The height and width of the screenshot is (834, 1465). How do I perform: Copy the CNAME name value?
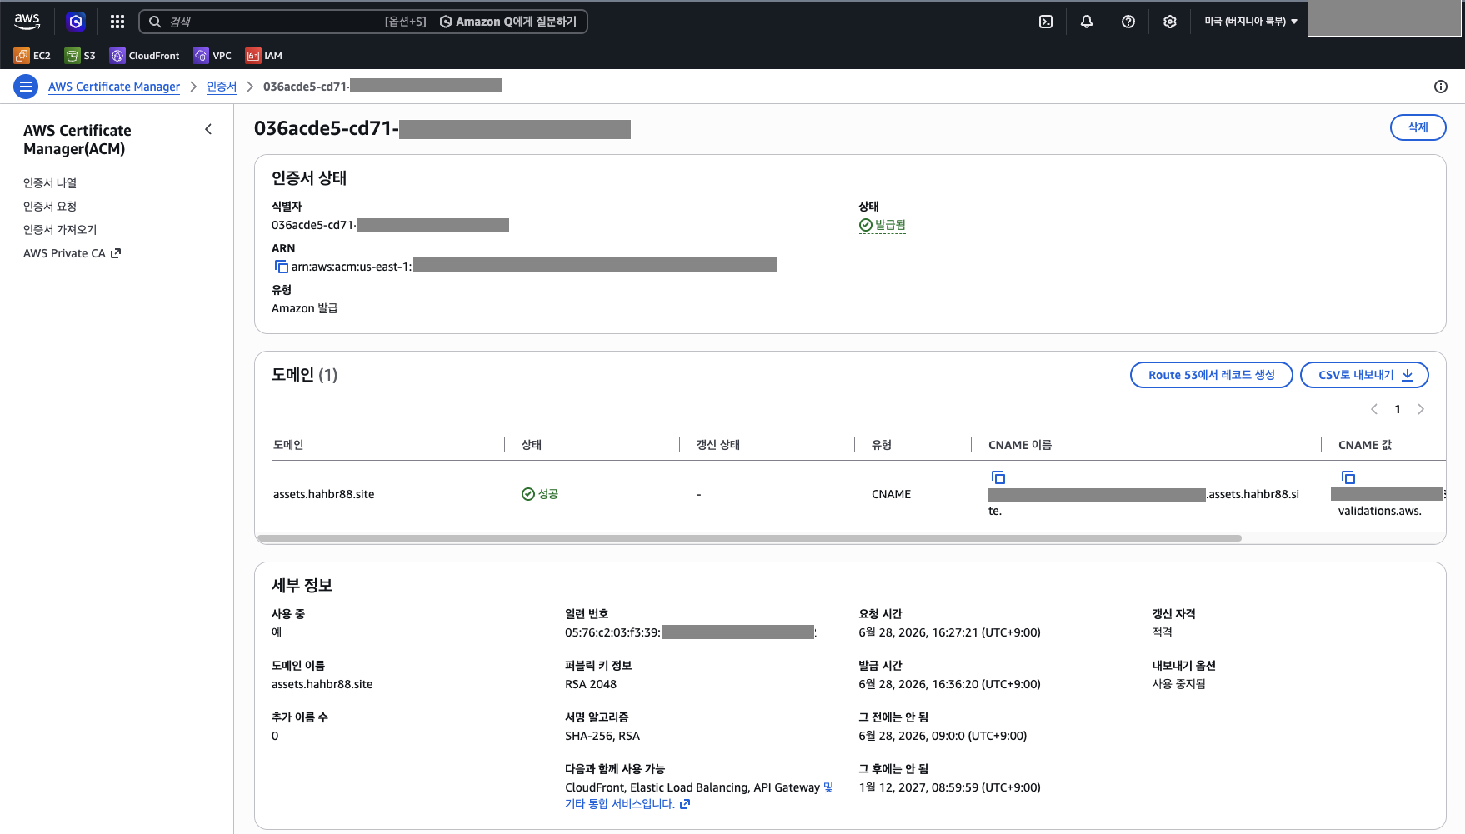pos(998,477)
